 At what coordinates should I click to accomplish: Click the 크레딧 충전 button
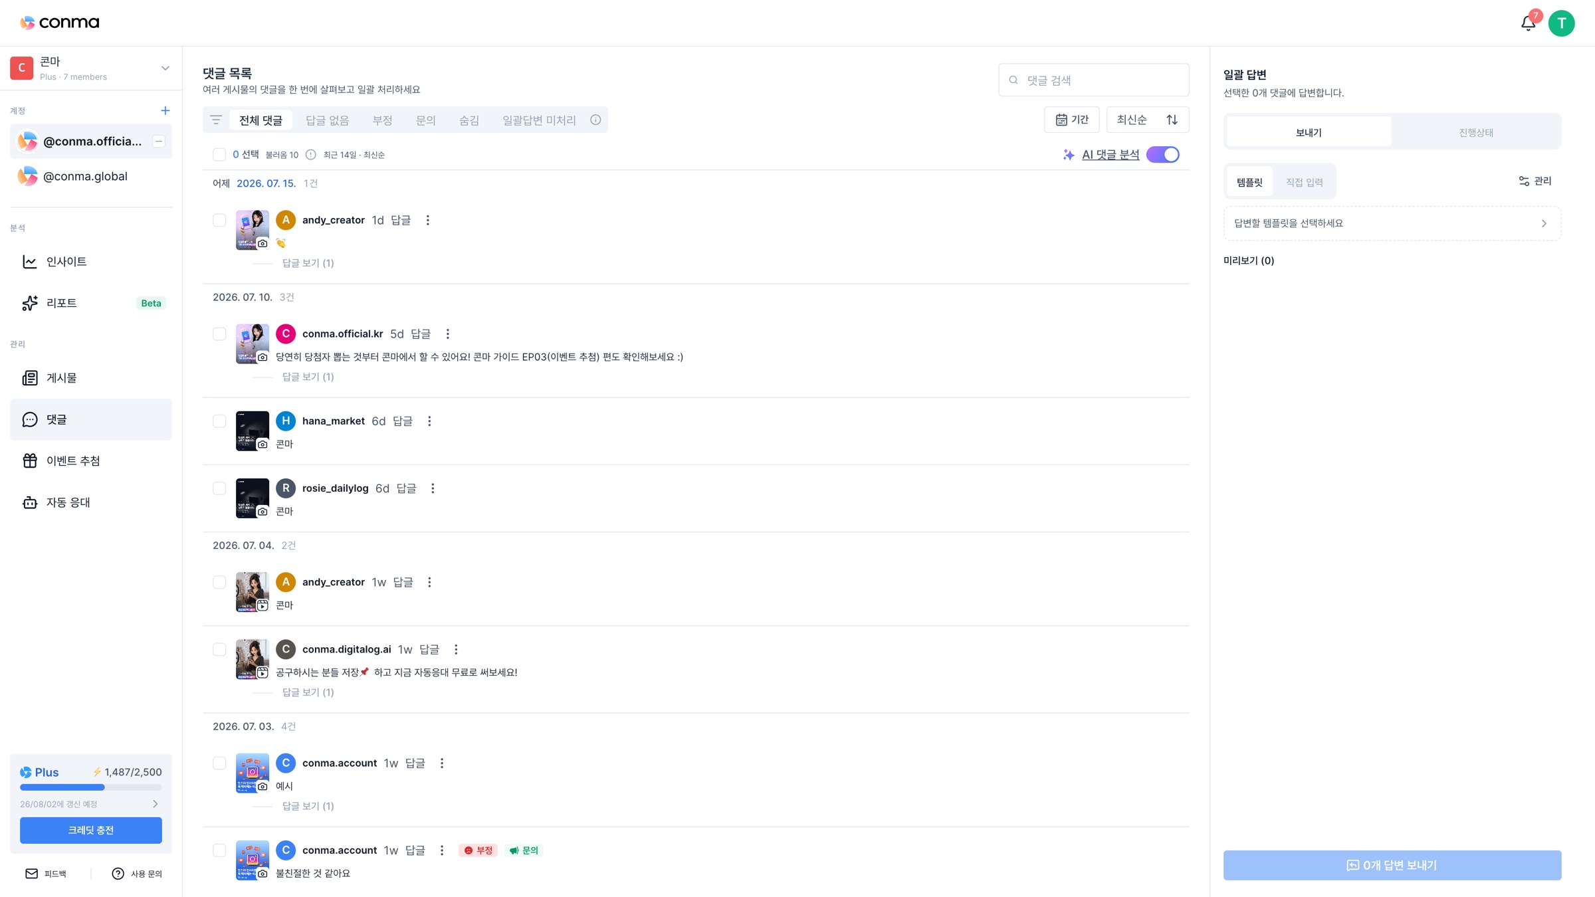[91, 830]
